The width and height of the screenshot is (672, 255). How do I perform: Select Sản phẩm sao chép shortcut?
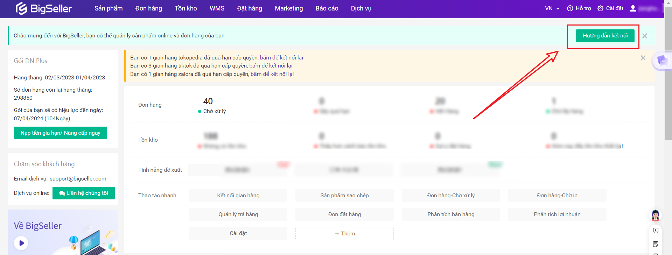pyautogui.click(x=344, y=196)
